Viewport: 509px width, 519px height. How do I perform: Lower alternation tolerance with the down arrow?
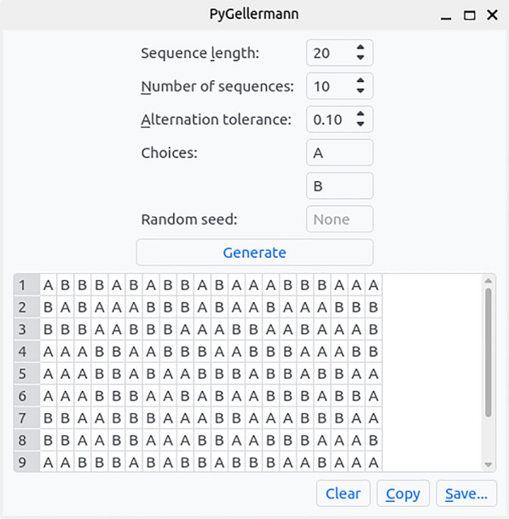coord(361,124)
